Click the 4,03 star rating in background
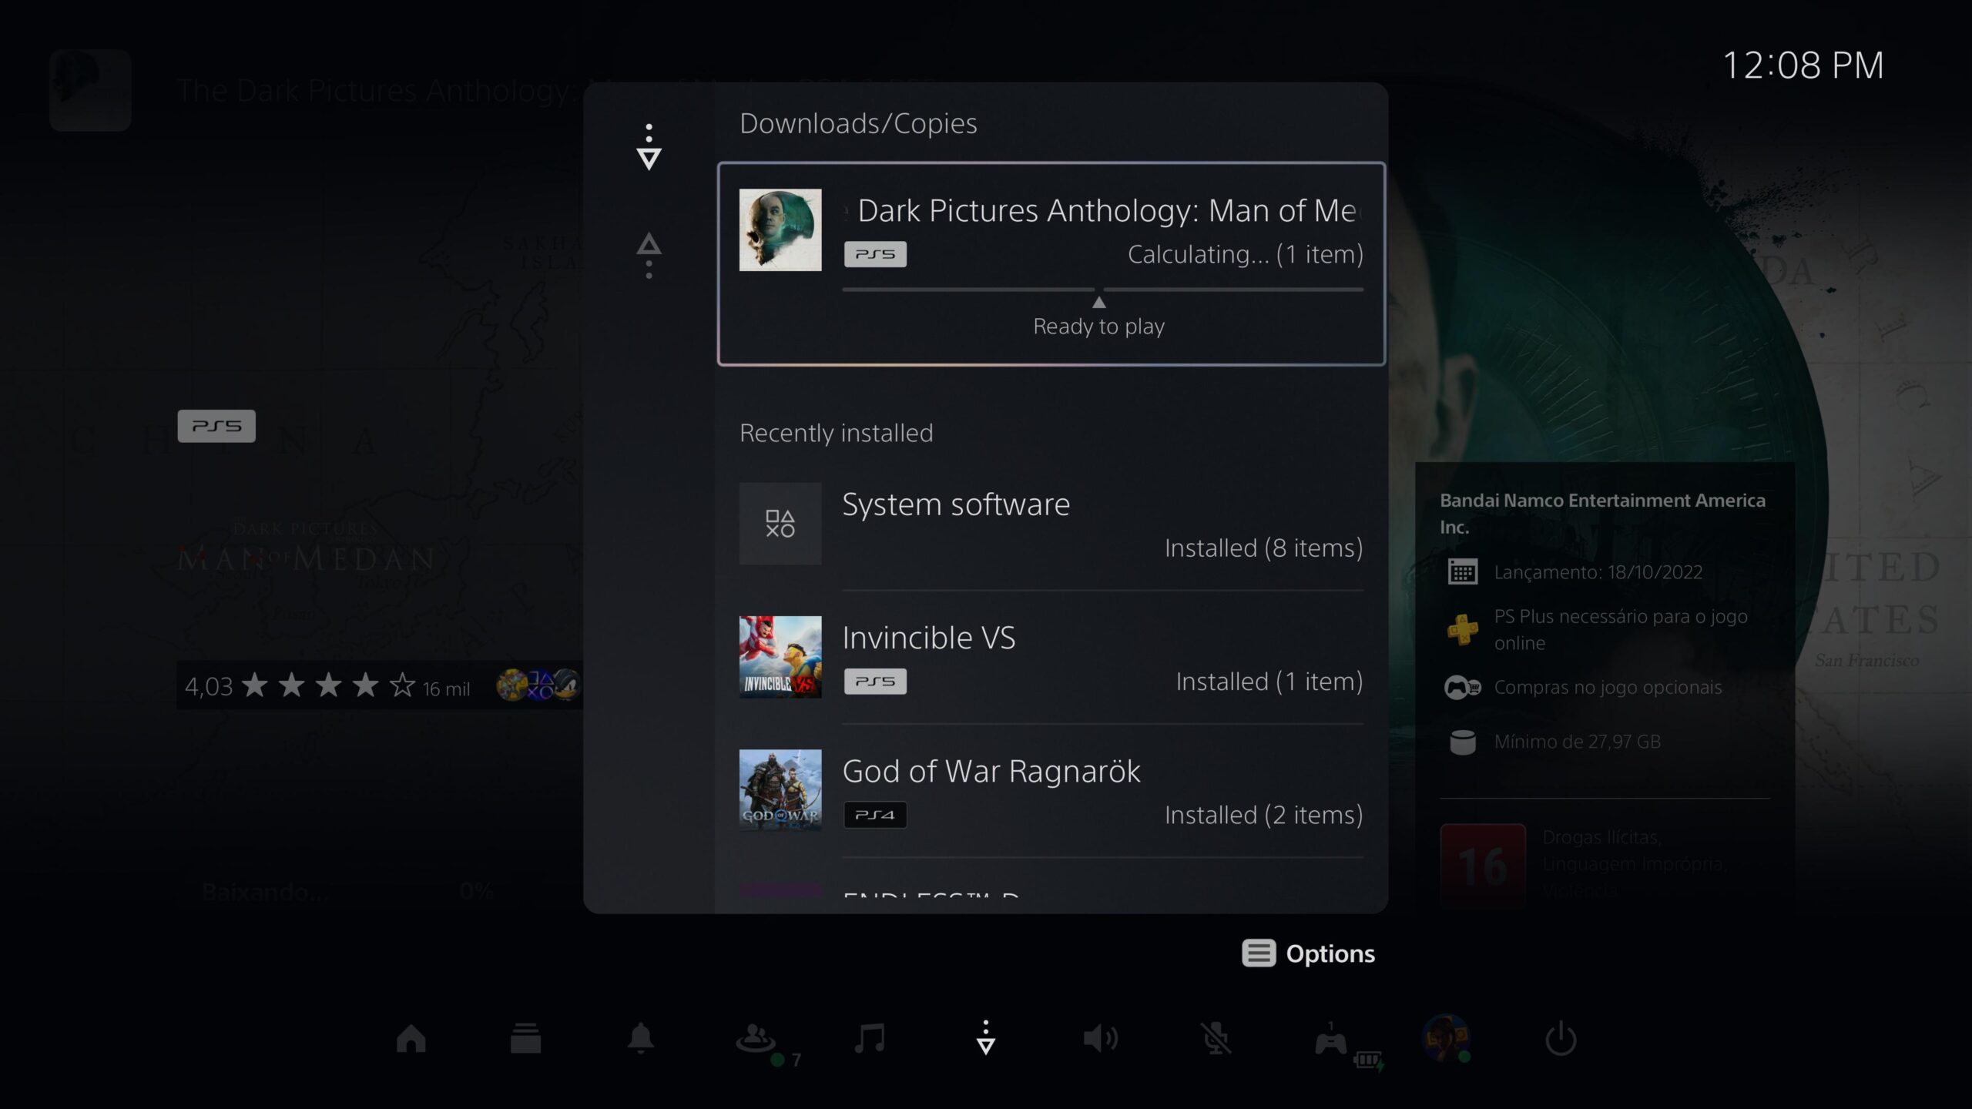The width and height of the screenshot is (1972, 1109). point(327,685)
